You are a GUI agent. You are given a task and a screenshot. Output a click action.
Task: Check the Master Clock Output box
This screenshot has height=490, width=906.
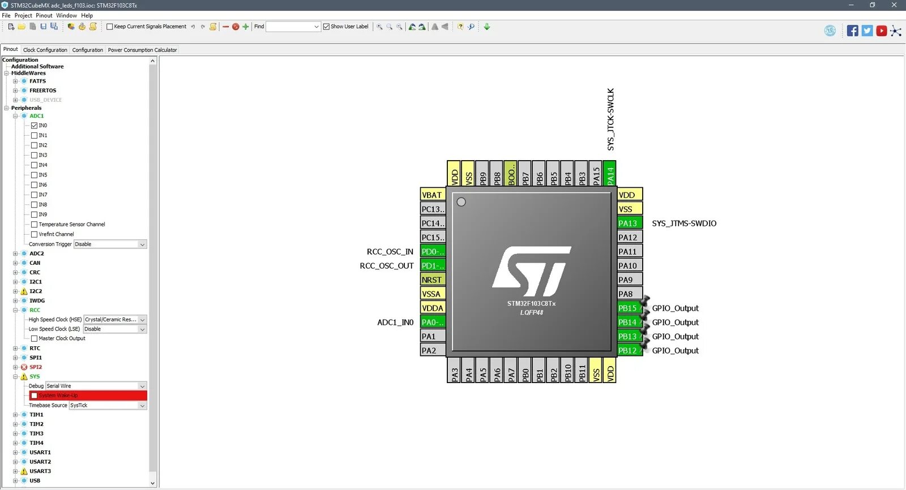point(34,338)
